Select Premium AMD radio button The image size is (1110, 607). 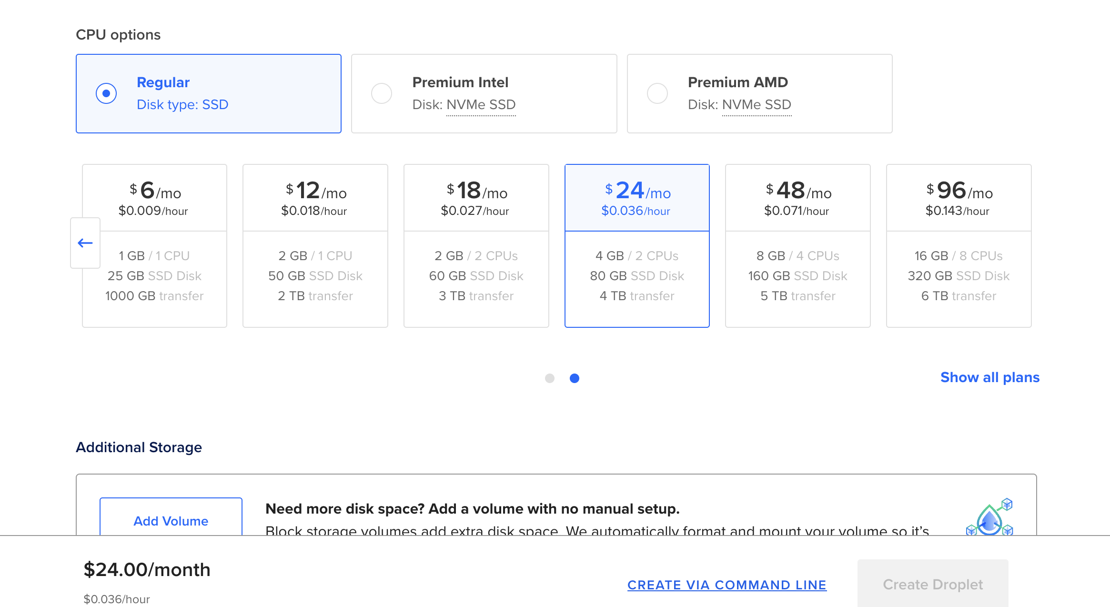pyautogui.click(x=657, y=93)
